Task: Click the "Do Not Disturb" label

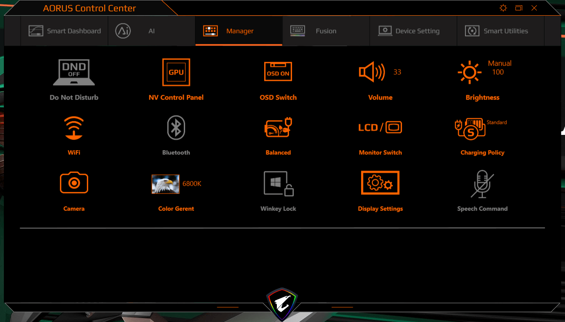Action: coord(74,97)
